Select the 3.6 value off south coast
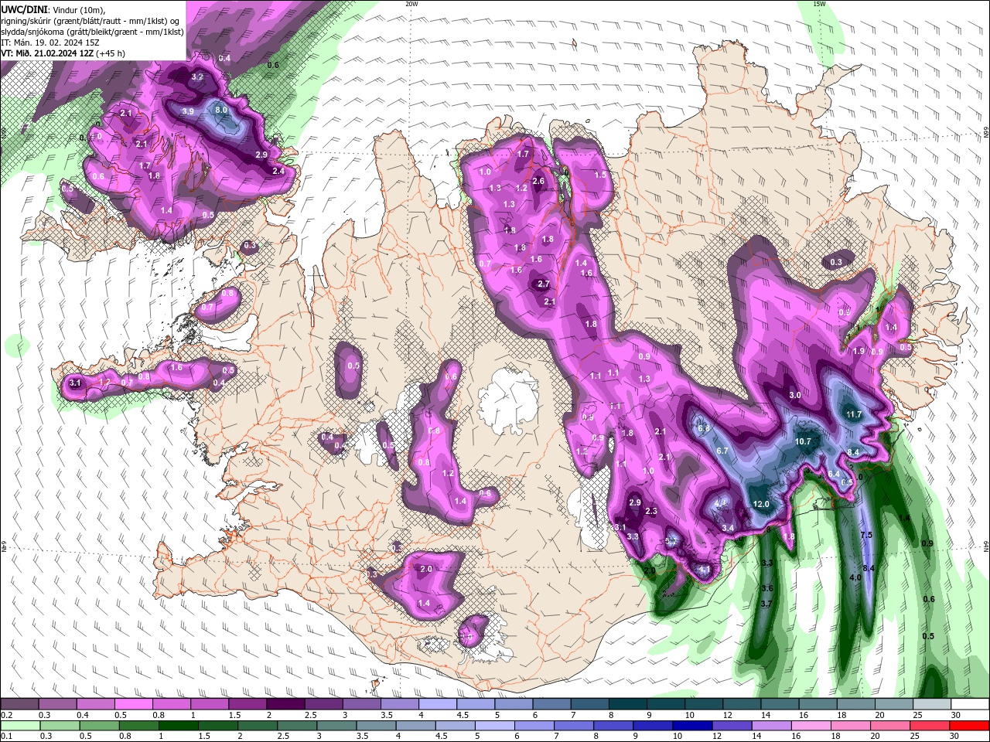This screenshot has height=742, width=990. [766, 589]
